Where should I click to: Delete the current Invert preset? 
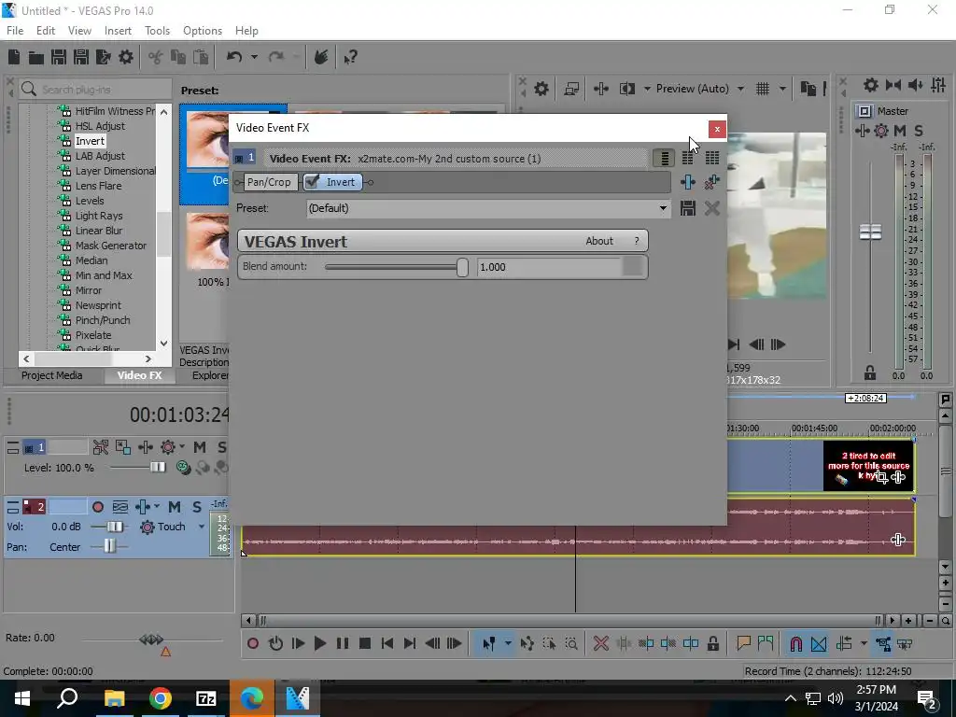point(711,208)
